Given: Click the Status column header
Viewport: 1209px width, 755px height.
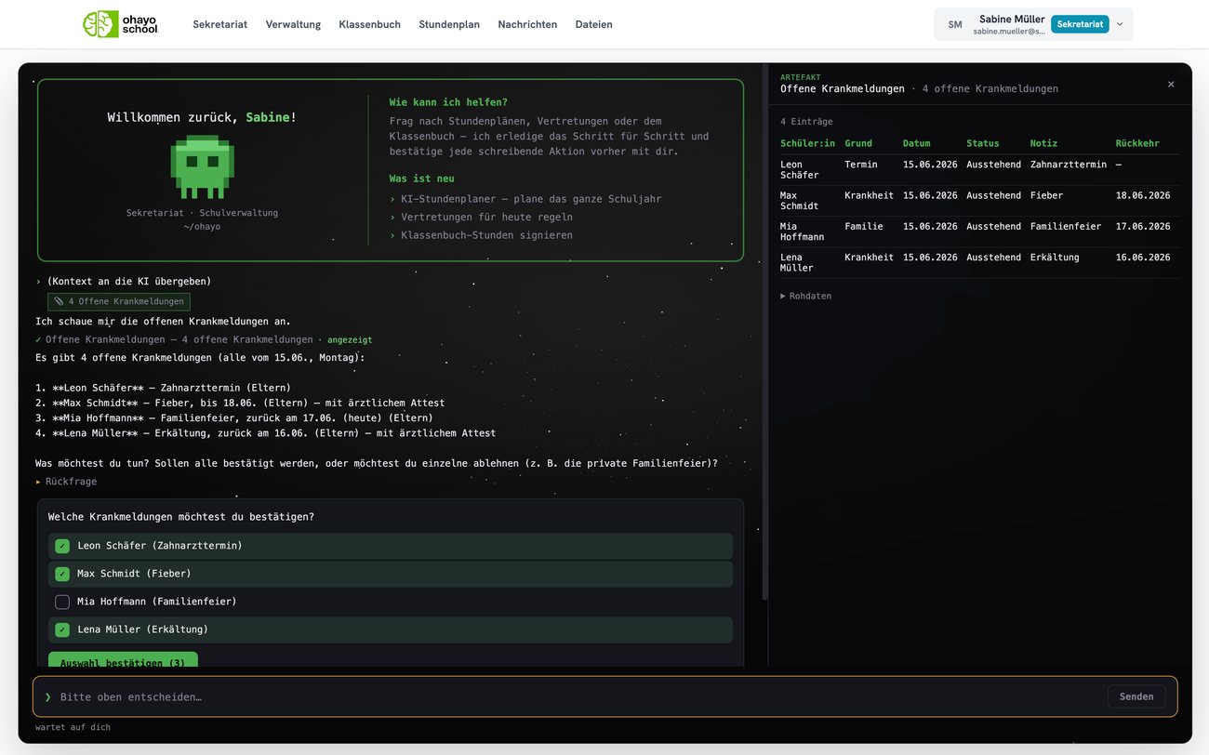Looking at the screenshot, I should click(983, 143).
